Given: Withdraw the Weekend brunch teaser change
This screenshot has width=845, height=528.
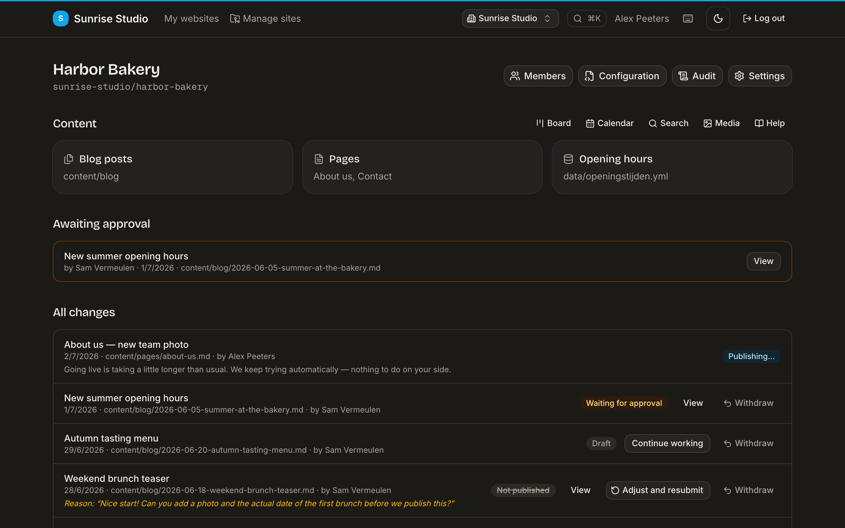Looking at the screenshot, I should [748, 490].
